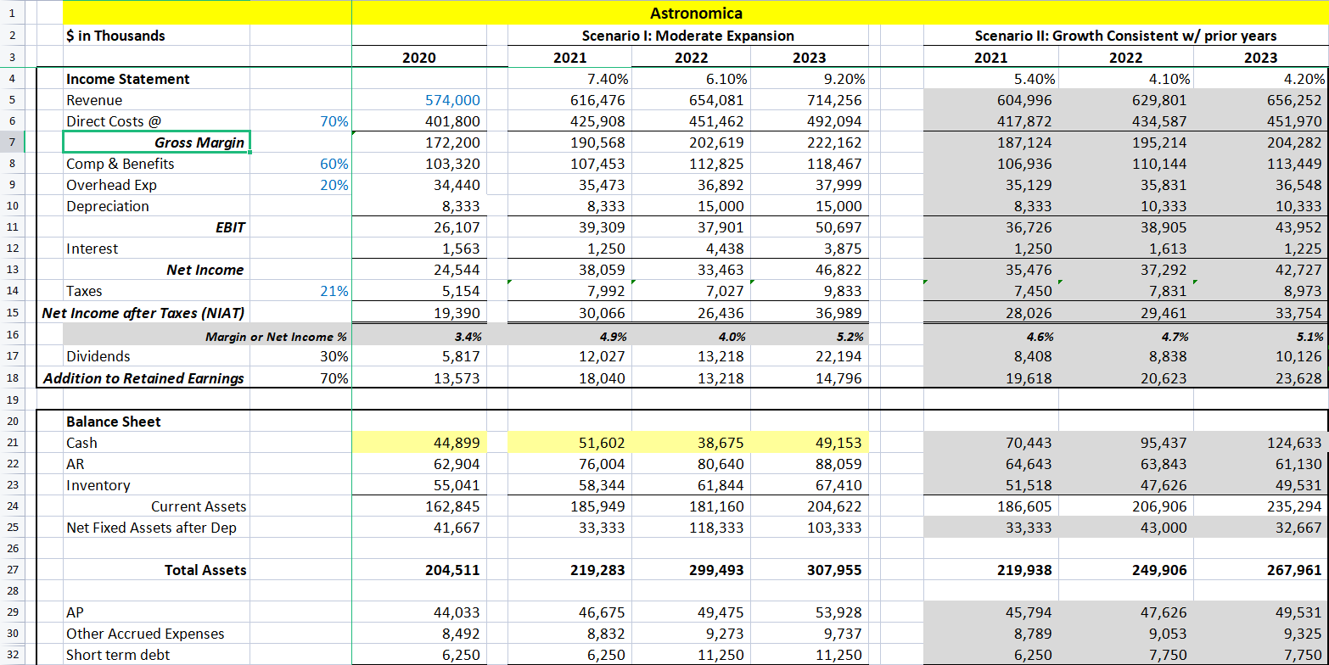Viewport: 1329px width, 665px height.
Task: Select the 2023 header under Scenario II
Action: [1261, 57]
